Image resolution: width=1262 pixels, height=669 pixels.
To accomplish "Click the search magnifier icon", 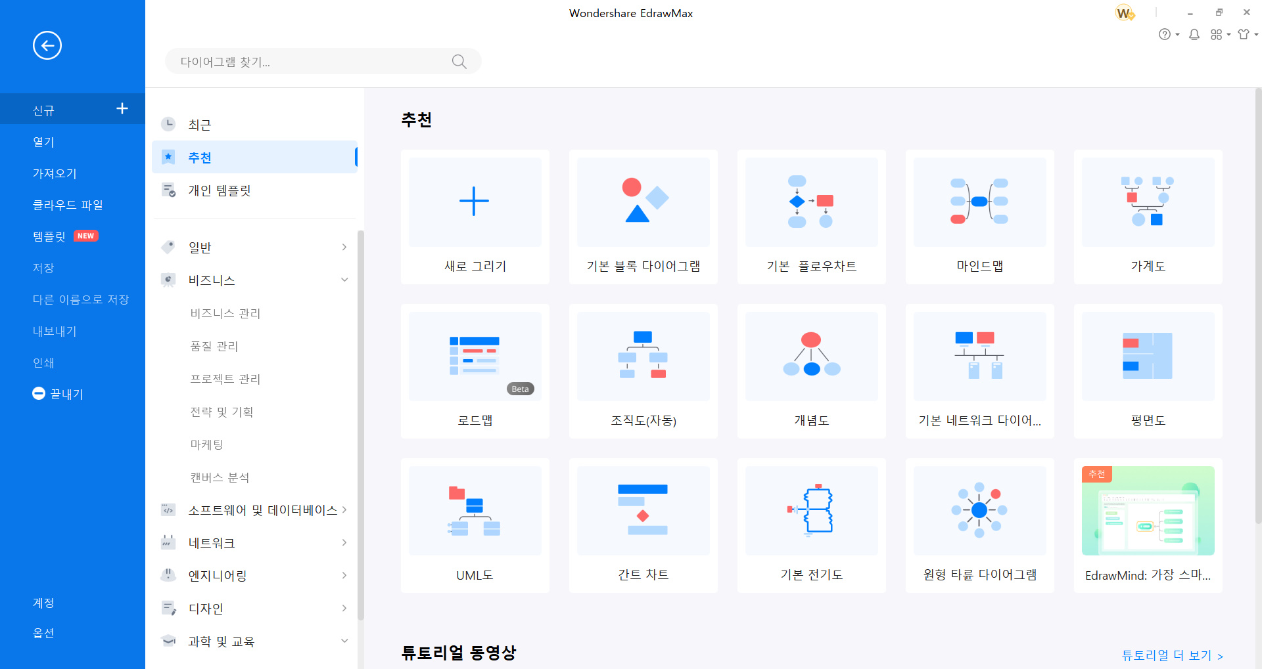I will click(459, 60).
